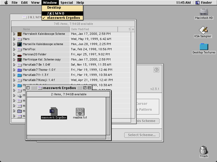Screen dimensions: 217x162
Task: Click MaruKado7!!-1.3 f folder icon
Action: (x=20, y=75)
